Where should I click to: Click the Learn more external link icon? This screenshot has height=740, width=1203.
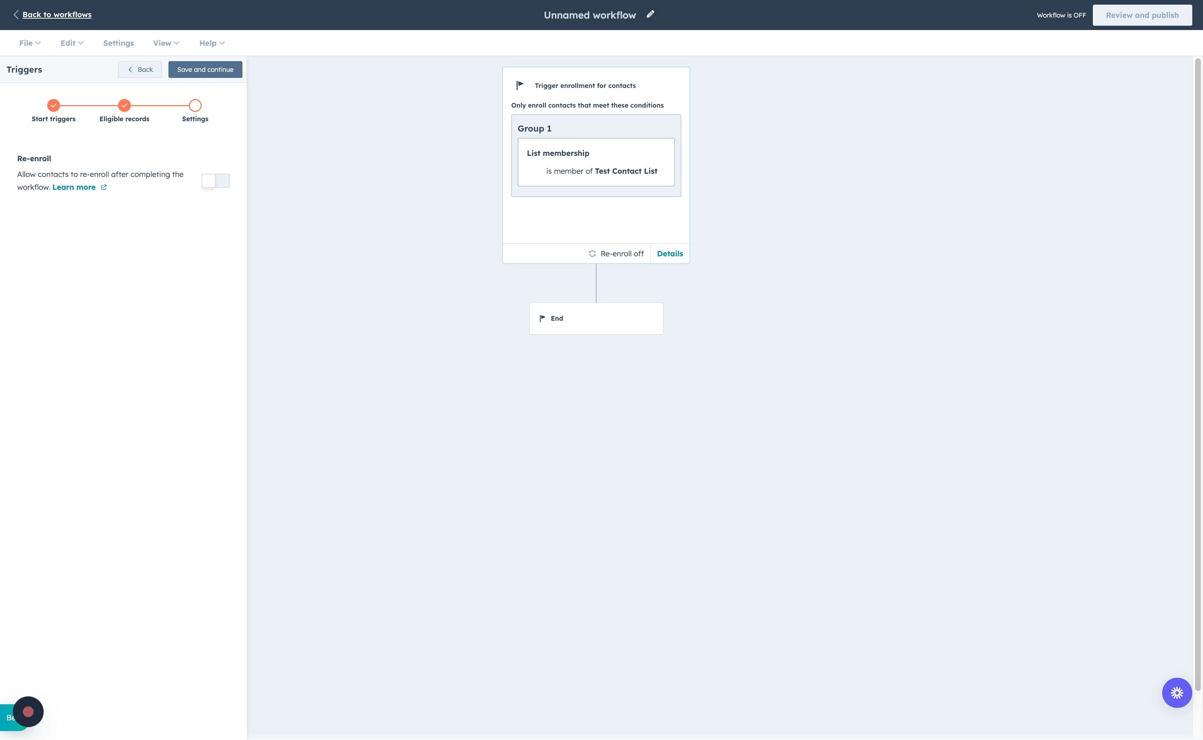pyautogui.click(x=104, y=187)
